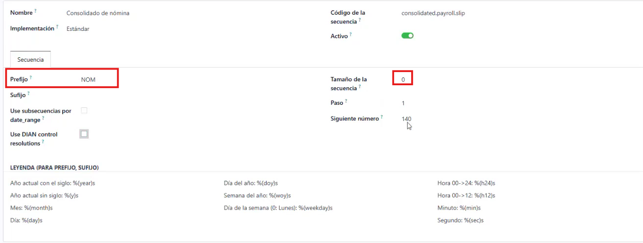Screen dimensions: 643x243
Task: Click the Paso field value 1
Action: coord(403,103)
